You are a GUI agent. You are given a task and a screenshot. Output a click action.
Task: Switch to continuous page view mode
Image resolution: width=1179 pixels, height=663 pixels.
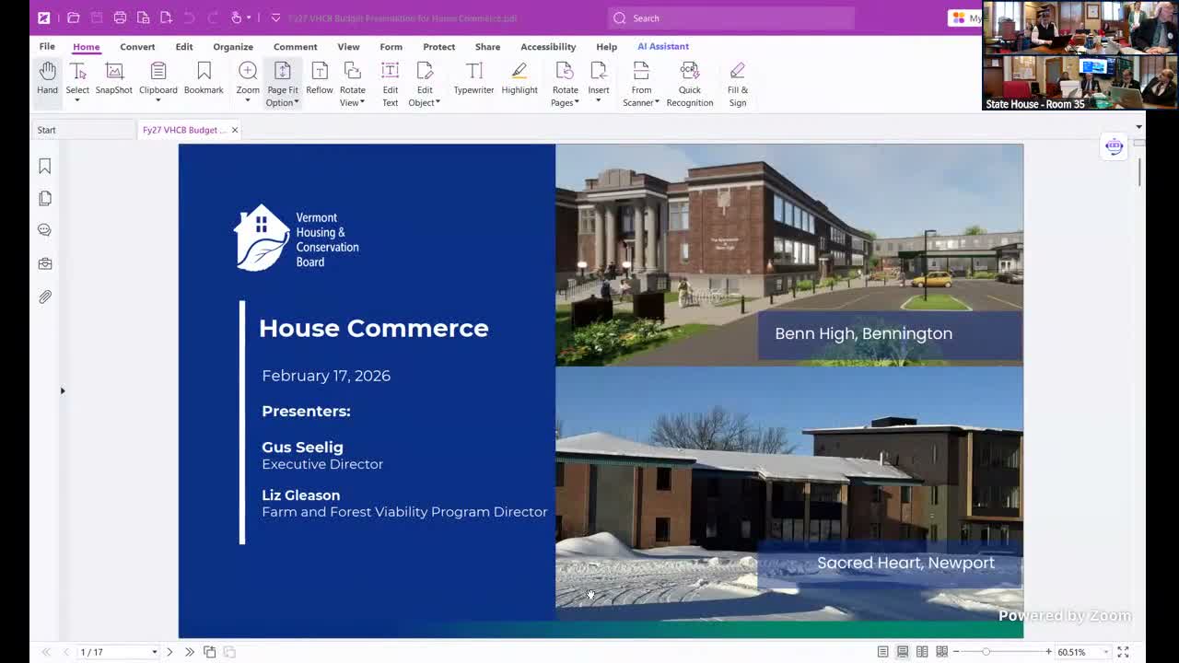pyautogui.click(x=903, y=652)
